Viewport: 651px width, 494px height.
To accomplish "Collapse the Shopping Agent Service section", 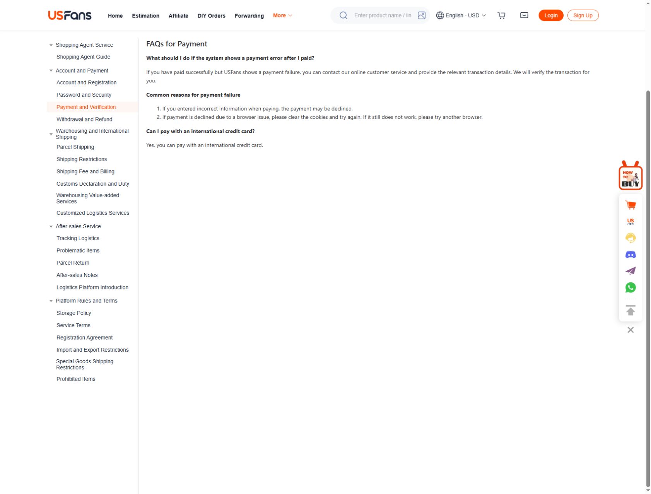I will (x=51, y=45).
